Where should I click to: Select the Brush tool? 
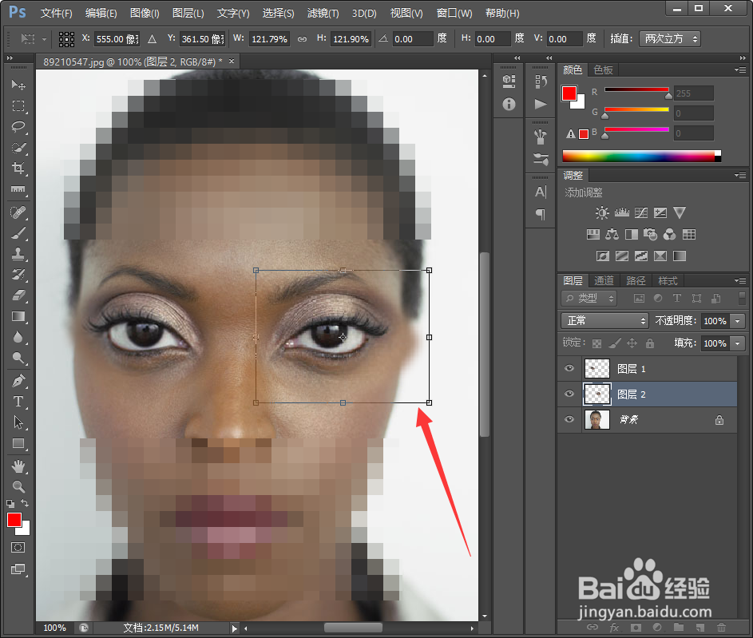coord(18,233)
